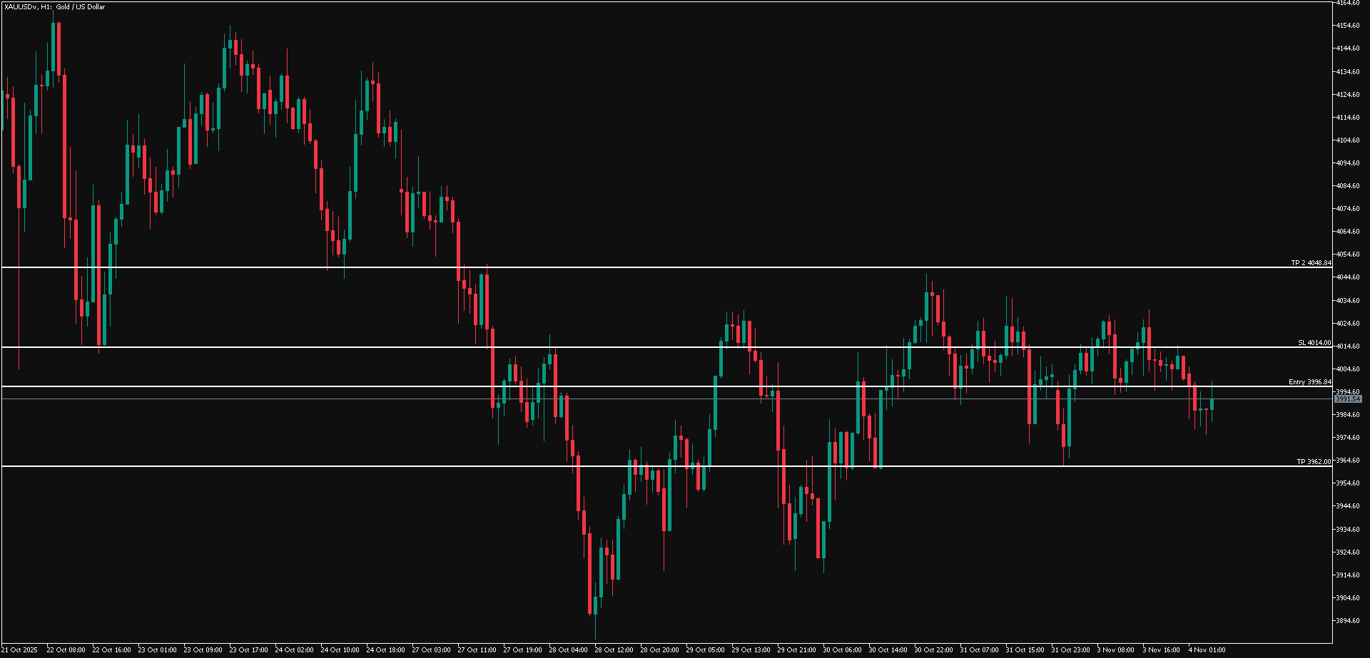
Task: Click the 30 Oct 22:00 time label
Action: 933,650
